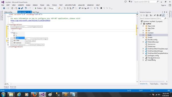Click the Refresh browser icon beside Firefox

click(x=45, y=8)
